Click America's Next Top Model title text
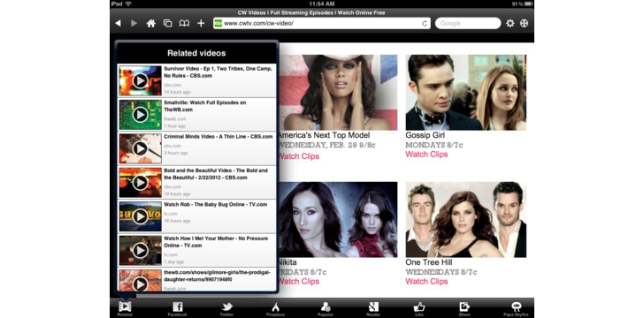644x318 pixels. point(324,135)
